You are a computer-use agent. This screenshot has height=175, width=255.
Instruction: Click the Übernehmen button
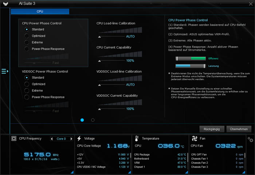click(239, 129)
